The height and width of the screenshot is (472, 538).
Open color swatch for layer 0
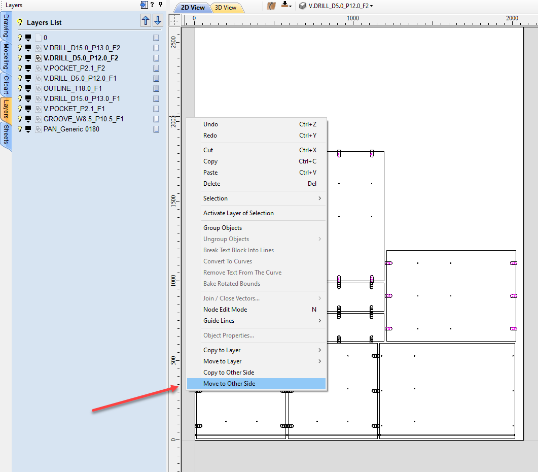pyautogui.click(x=28, y=38)
